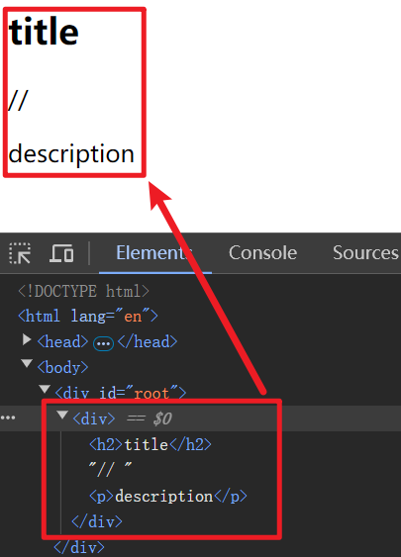Collapse the body element triangle

click(27, 363)
